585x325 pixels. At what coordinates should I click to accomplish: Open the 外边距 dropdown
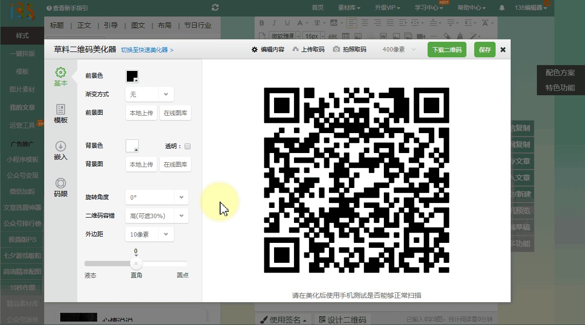coord(166,234)
